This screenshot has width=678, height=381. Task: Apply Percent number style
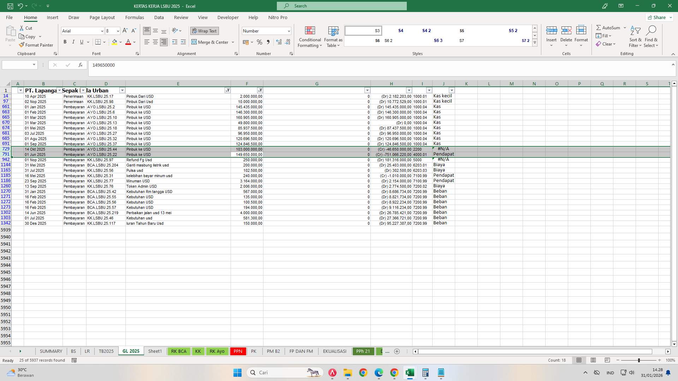click(x=260, y=42)
